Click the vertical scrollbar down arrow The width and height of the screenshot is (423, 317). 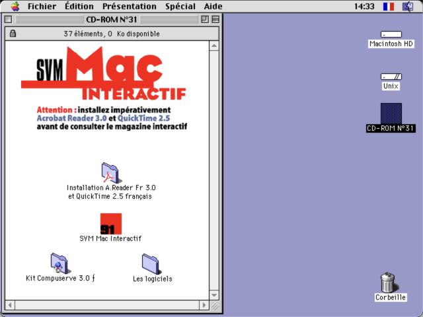click(x=214, y=295)
